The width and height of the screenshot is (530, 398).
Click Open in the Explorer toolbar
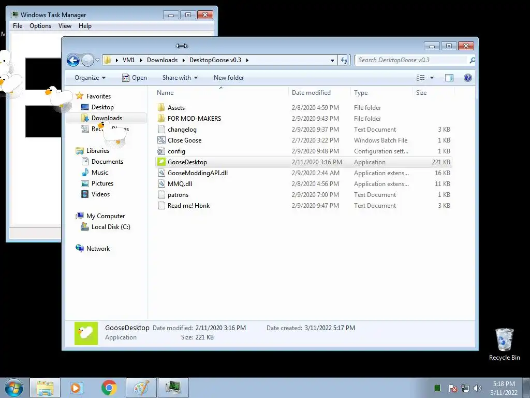135,78
